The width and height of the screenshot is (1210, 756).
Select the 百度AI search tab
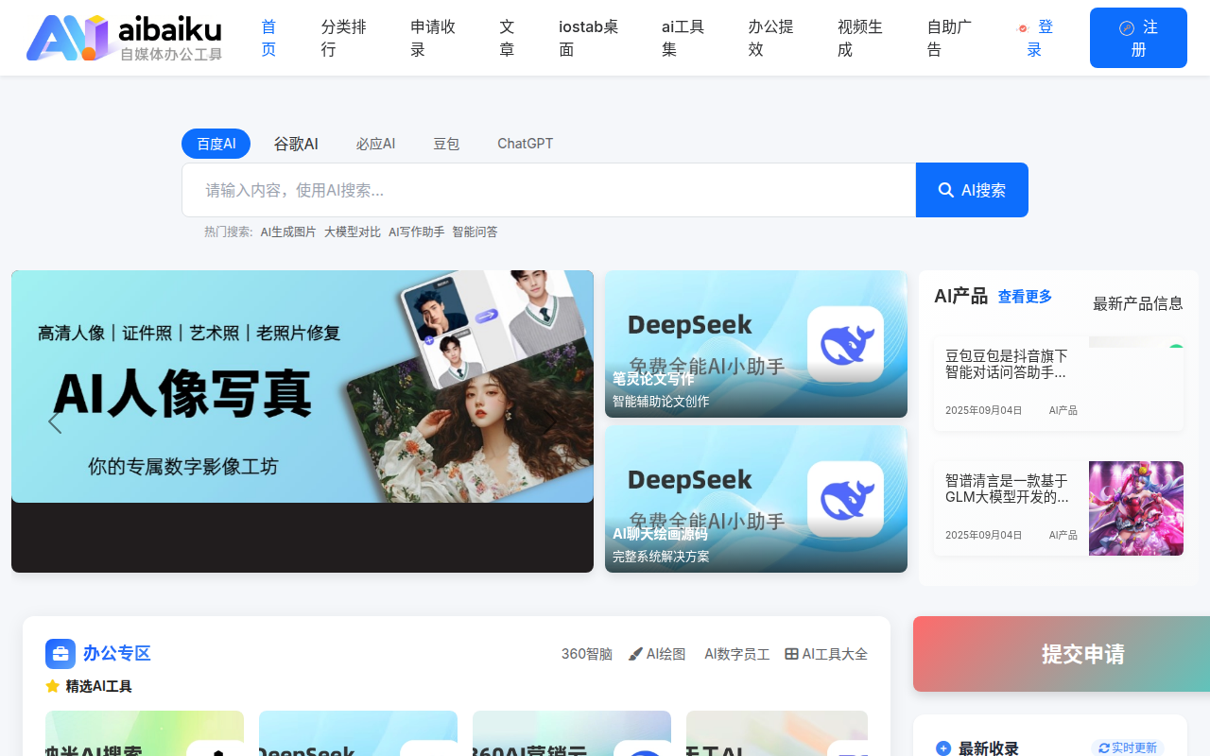coord(216,144)
